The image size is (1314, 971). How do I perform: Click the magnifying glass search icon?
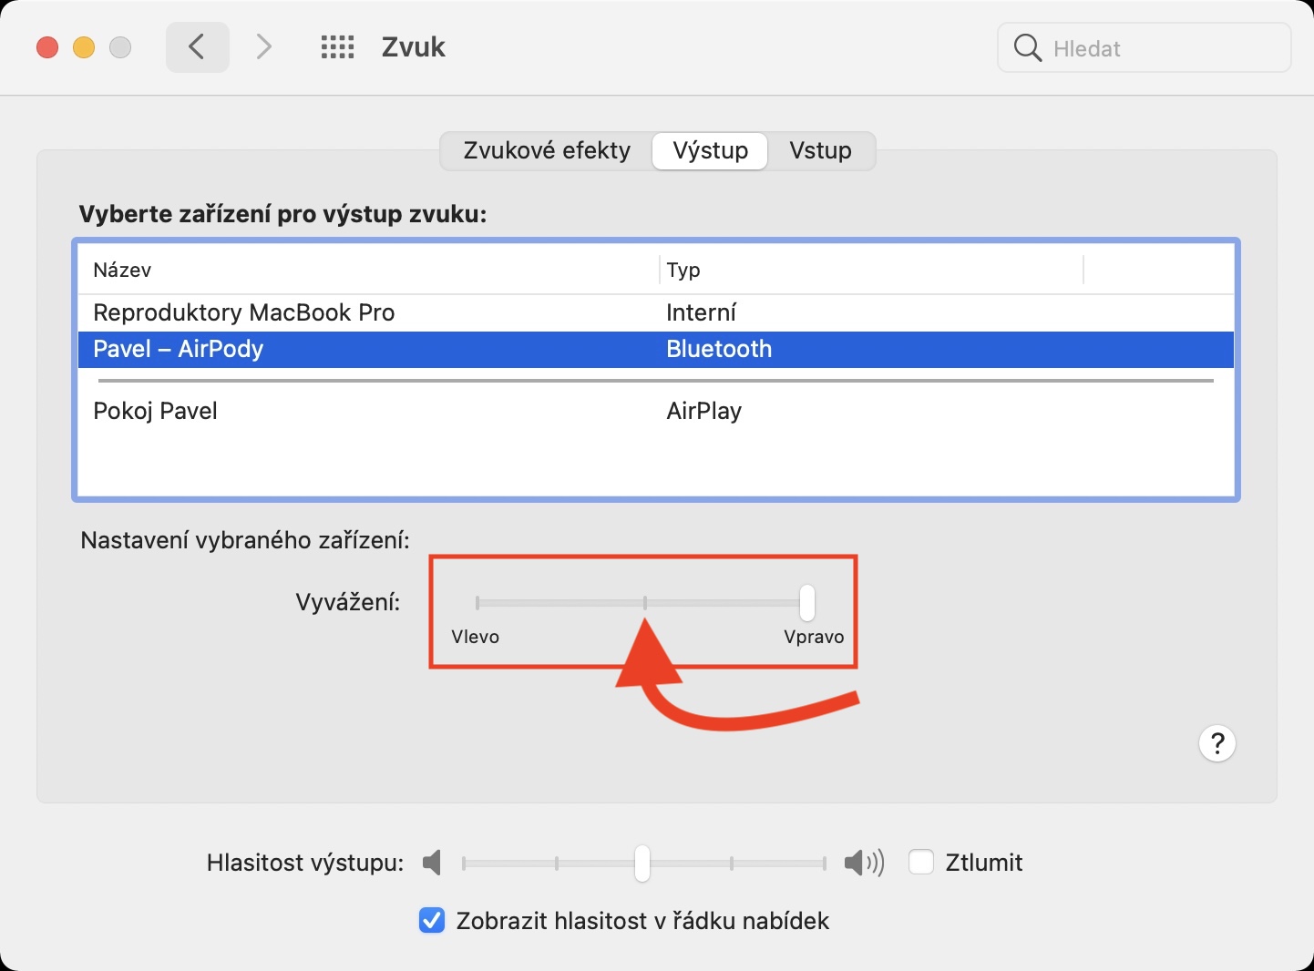1027,48
